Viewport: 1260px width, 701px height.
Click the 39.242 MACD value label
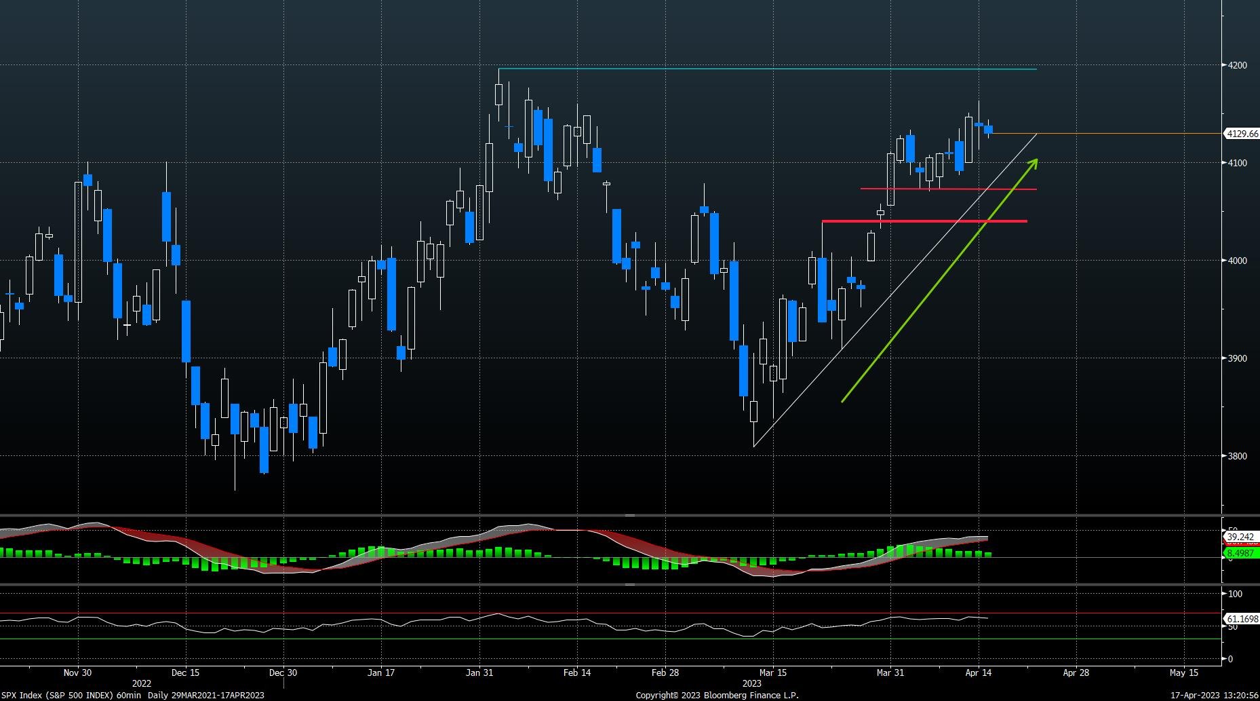(1240, 537)
